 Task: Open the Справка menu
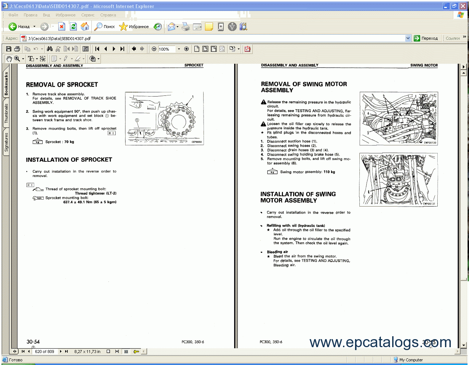(108, 15)
